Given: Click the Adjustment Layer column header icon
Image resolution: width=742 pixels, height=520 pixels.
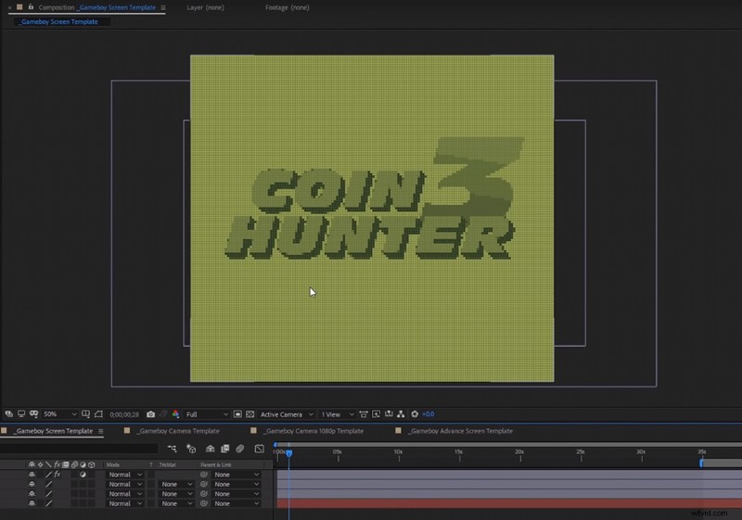Looking at the screenshot, I should click(83, 464).
